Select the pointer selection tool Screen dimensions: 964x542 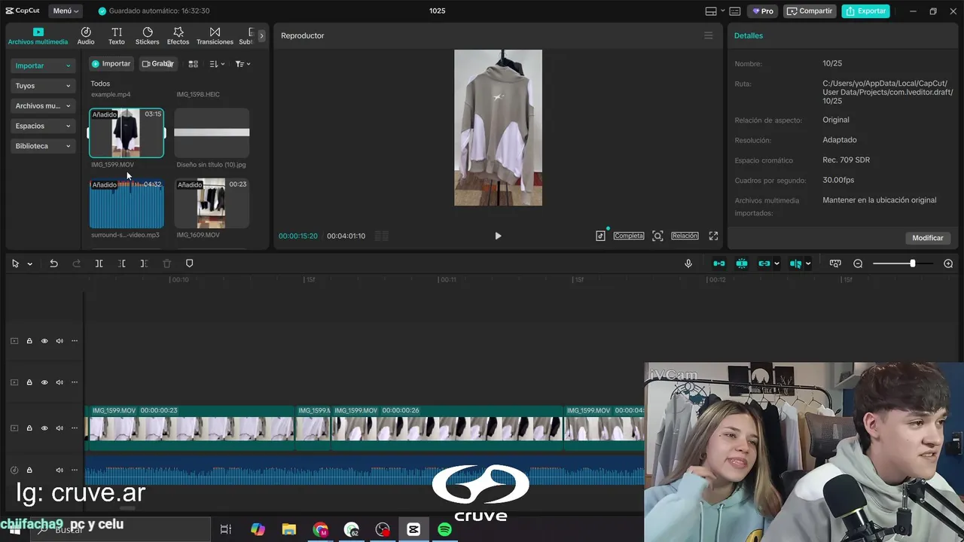[15, 263]
